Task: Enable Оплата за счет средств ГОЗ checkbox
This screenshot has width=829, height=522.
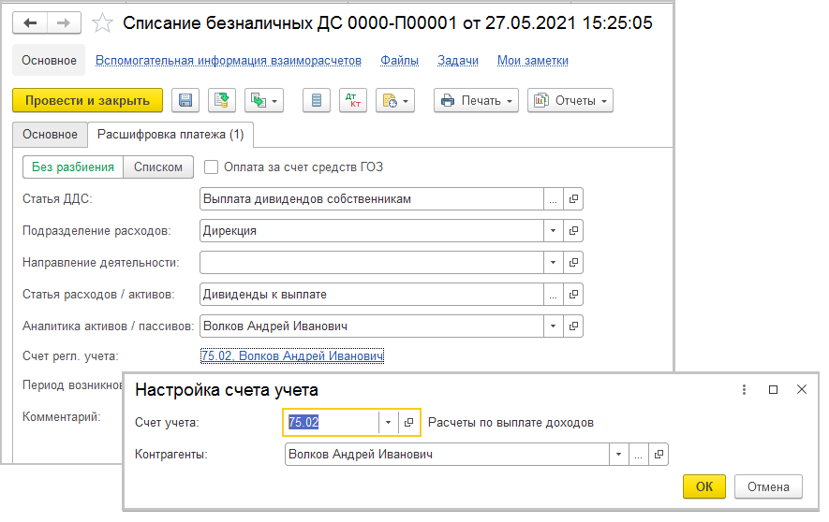Action: (211, 167)
